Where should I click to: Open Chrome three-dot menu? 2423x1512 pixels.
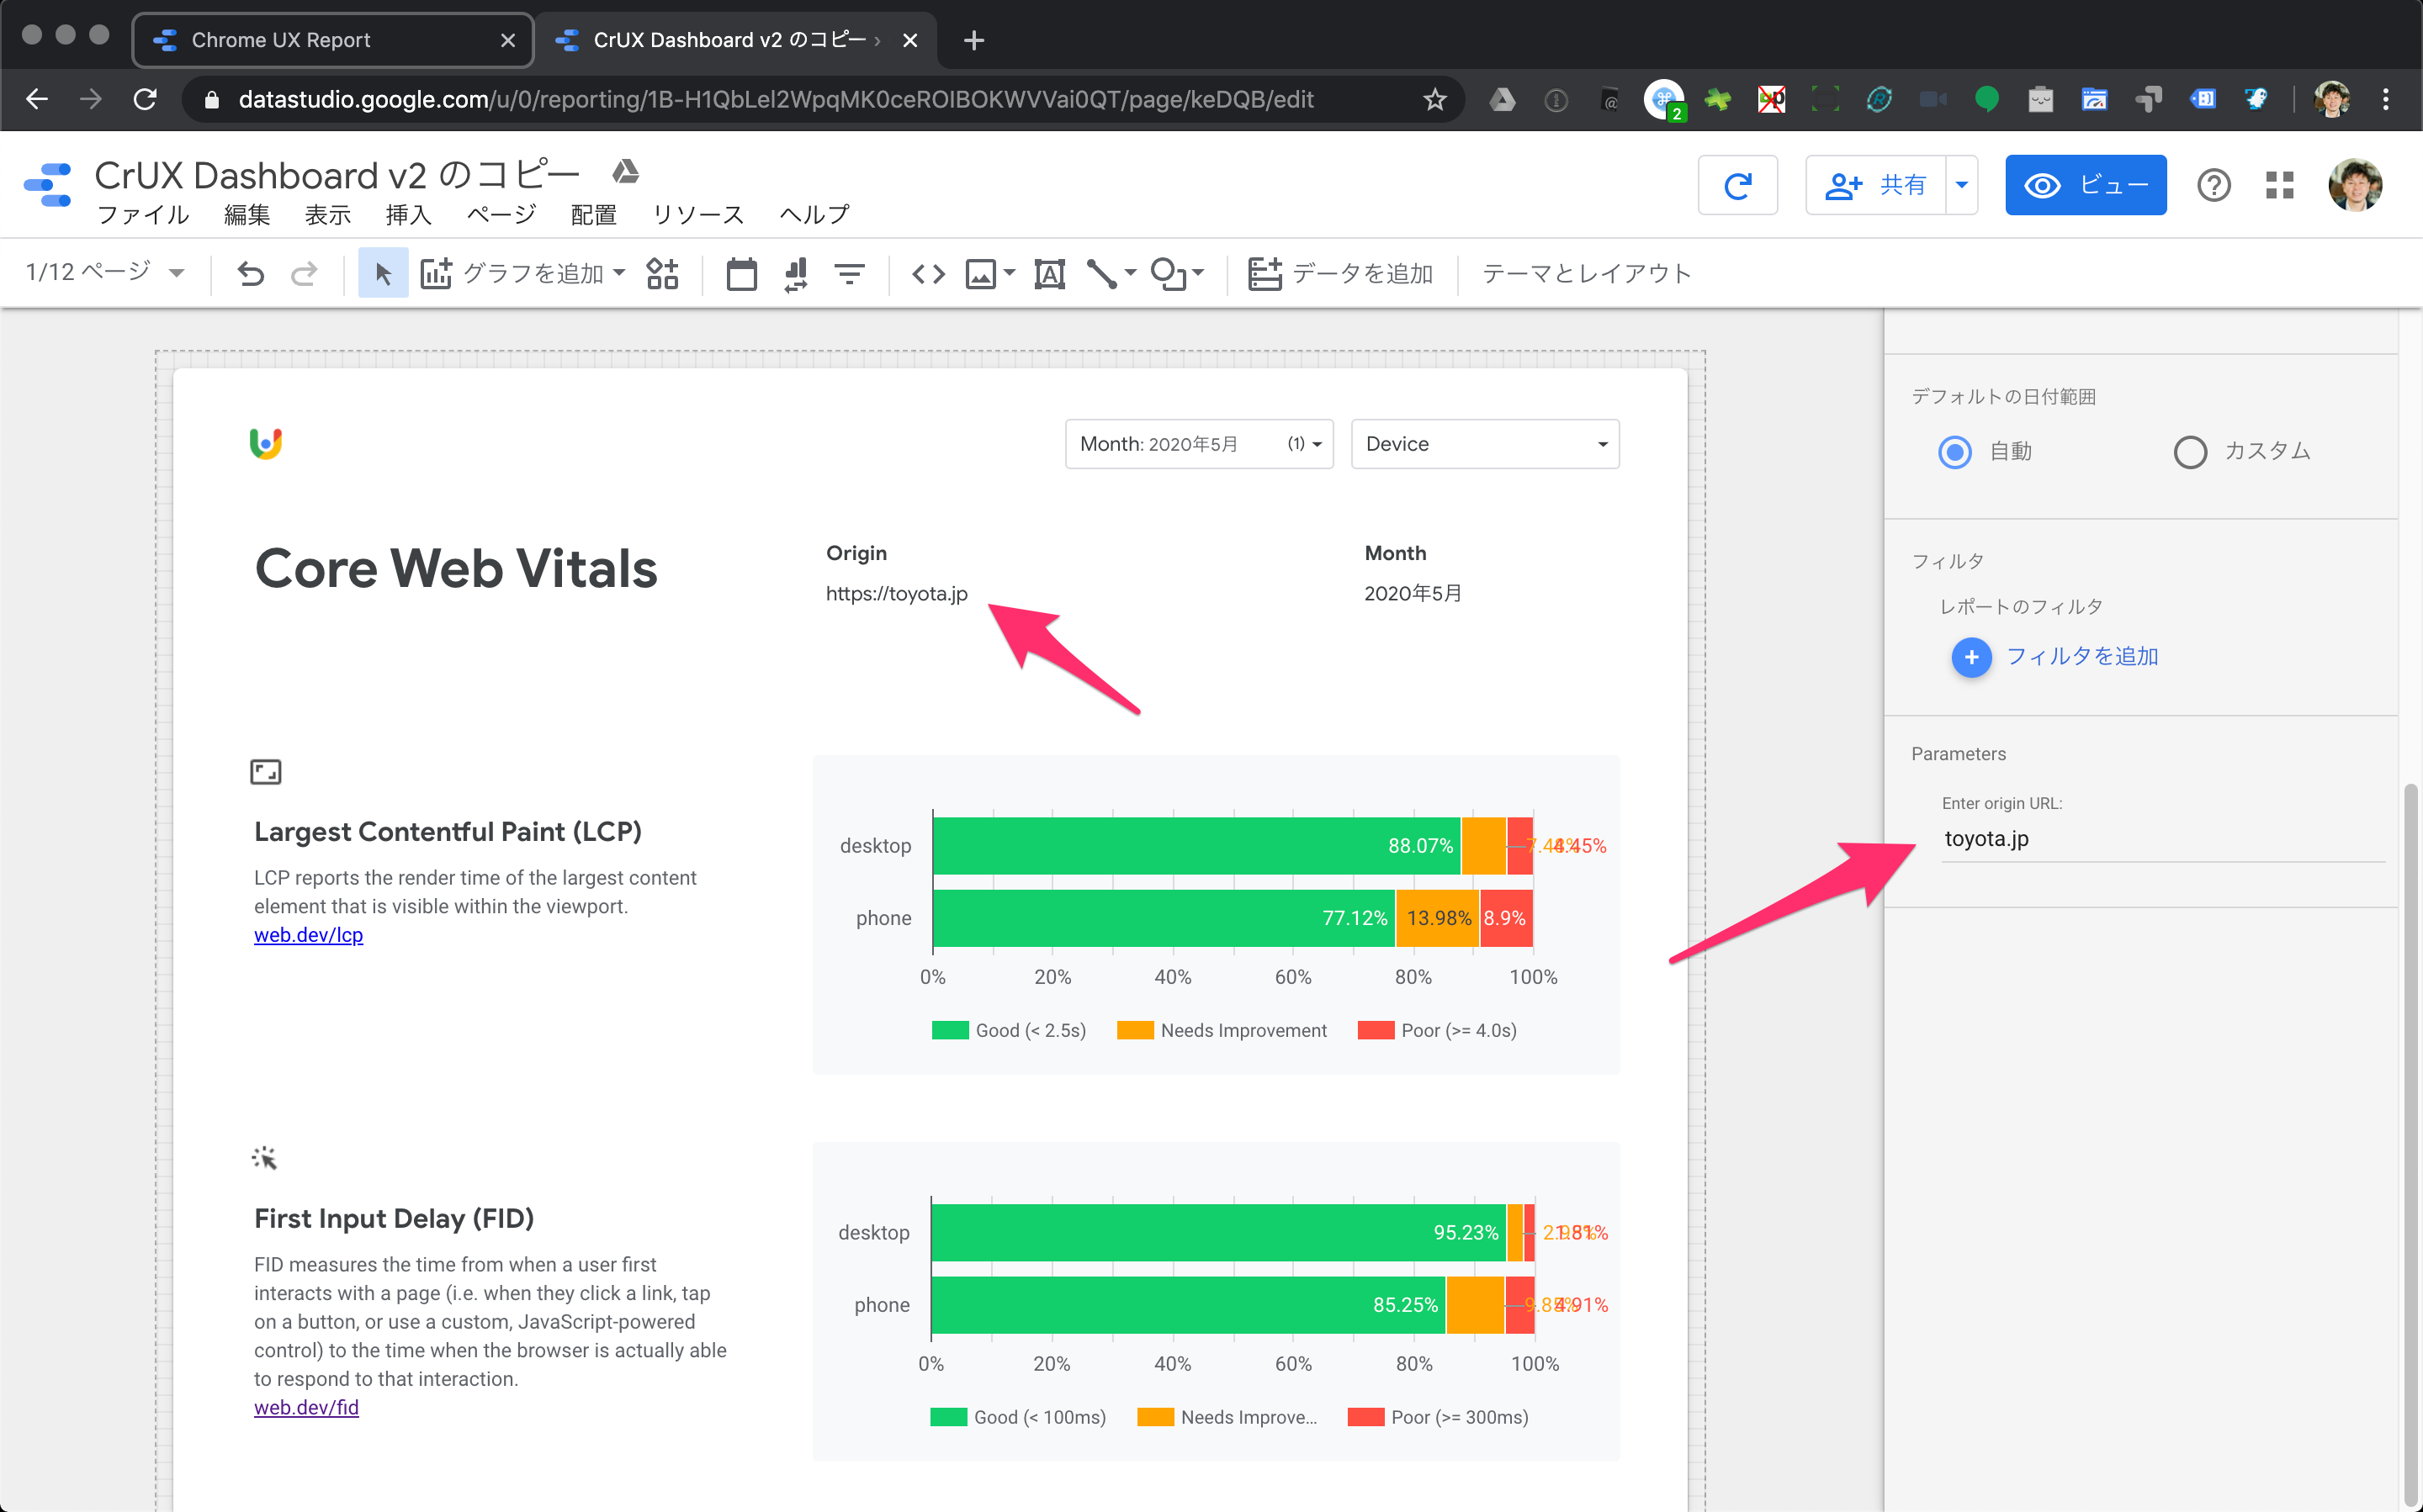pyautogui.click(x=2385, y=99)
